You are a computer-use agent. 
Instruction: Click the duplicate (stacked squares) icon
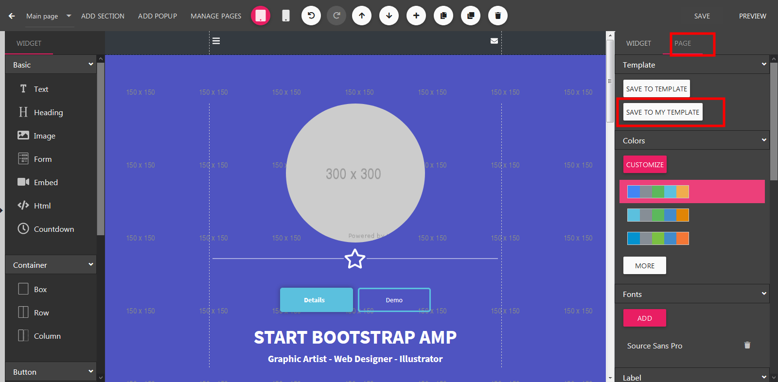pyautogui.click(x=471, y=16)
